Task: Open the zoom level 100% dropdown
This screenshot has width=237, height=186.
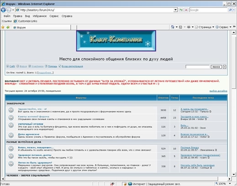Action: (x=230, y=184)
